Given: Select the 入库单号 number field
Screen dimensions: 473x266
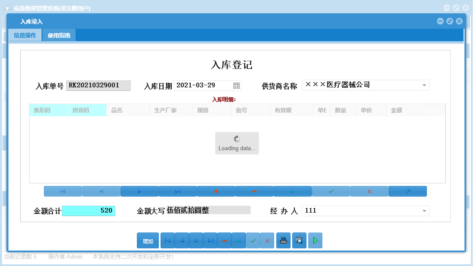Looking at the screenshot, I should pyautogui.click(x=99, y=85).
